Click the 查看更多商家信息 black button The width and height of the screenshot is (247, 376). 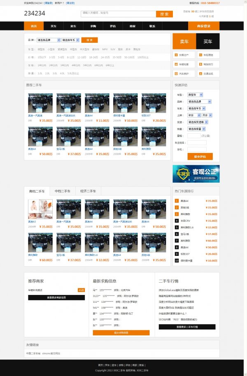(x=56, y=297)
